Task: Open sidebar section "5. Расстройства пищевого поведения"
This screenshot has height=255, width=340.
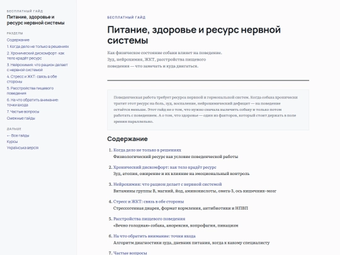Action: coord(30,91)
